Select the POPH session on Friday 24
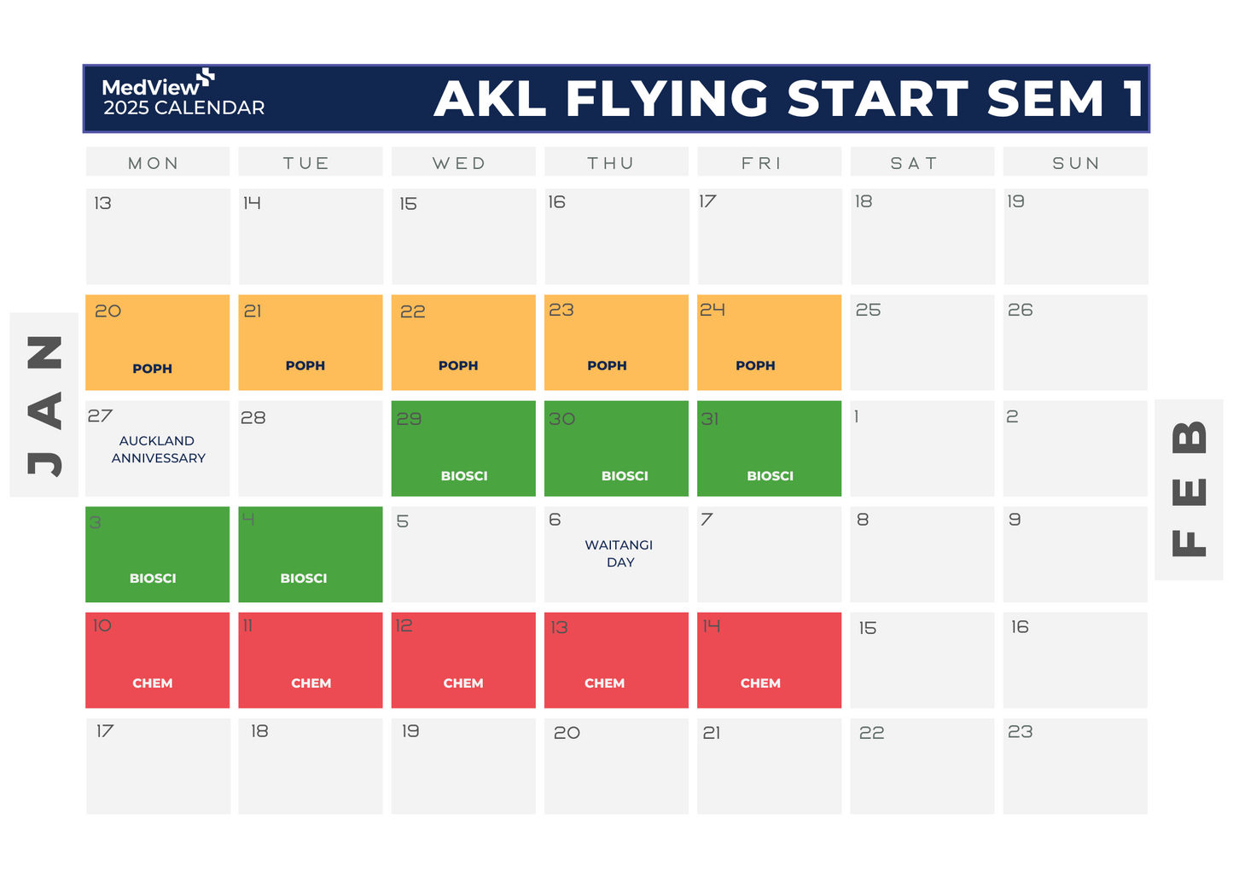Viewport: 1233px width, 872px height. 769,343
